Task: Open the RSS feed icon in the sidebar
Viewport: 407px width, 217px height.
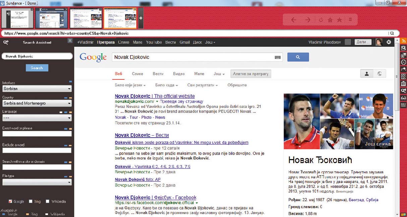Action: [x=404, y=41]
